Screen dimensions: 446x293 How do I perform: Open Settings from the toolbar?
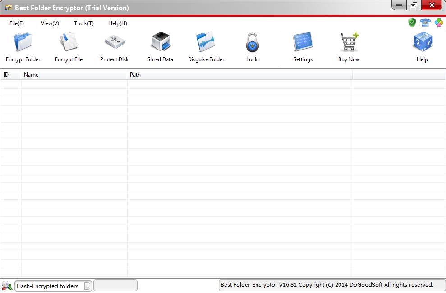[x=303, y=47]
